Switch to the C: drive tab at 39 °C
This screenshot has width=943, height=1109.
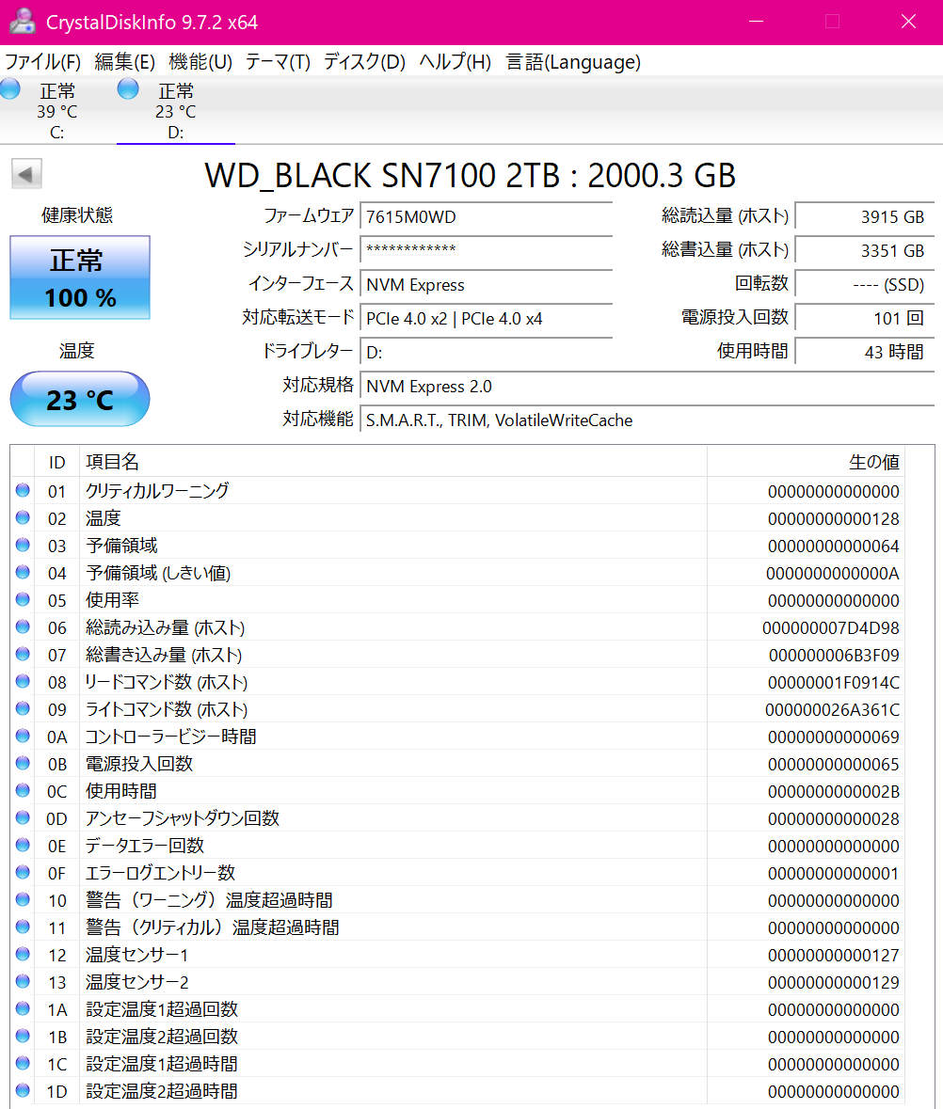pos(57,111)
